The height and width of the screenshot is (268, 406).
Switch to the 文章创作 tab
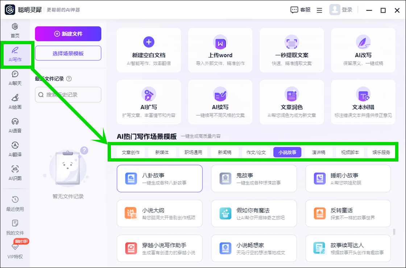(x=130, y=152)
